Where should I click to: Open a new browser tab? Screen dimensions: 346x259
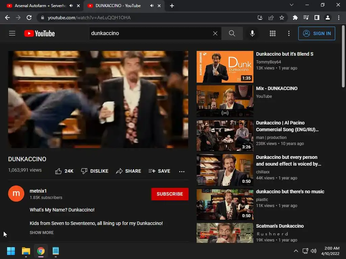pos(172,6)
